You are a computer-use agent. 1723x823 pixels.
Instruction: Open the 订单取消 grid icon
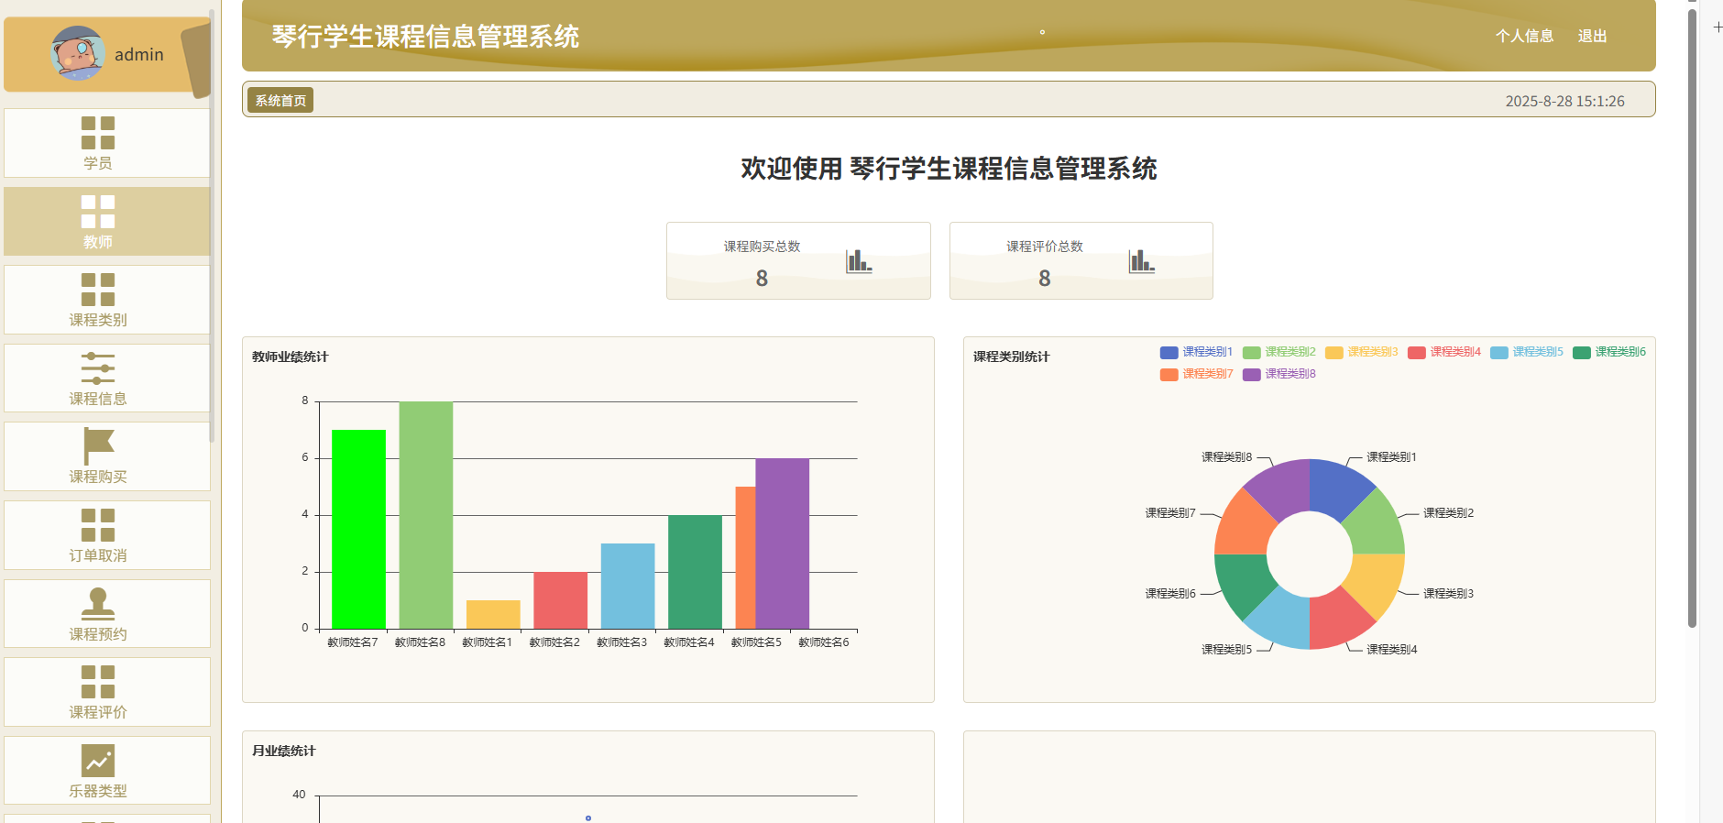98,525
